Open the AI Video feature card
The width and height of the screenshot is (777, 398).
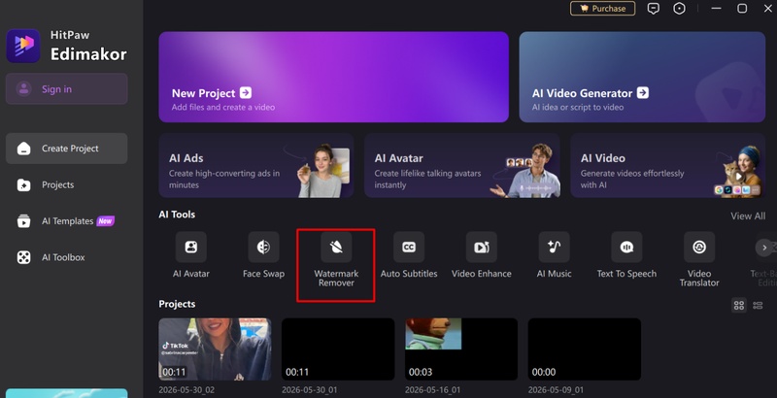(x=668, y=165)
